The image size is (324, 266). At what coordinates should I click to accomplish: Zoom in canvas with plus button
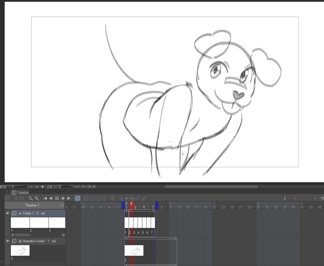pyautogui.click(x=37, y=187)
